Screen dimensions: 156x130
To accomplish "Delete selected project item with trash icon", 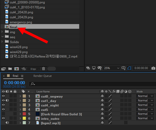I will click(x=43, y=69).
